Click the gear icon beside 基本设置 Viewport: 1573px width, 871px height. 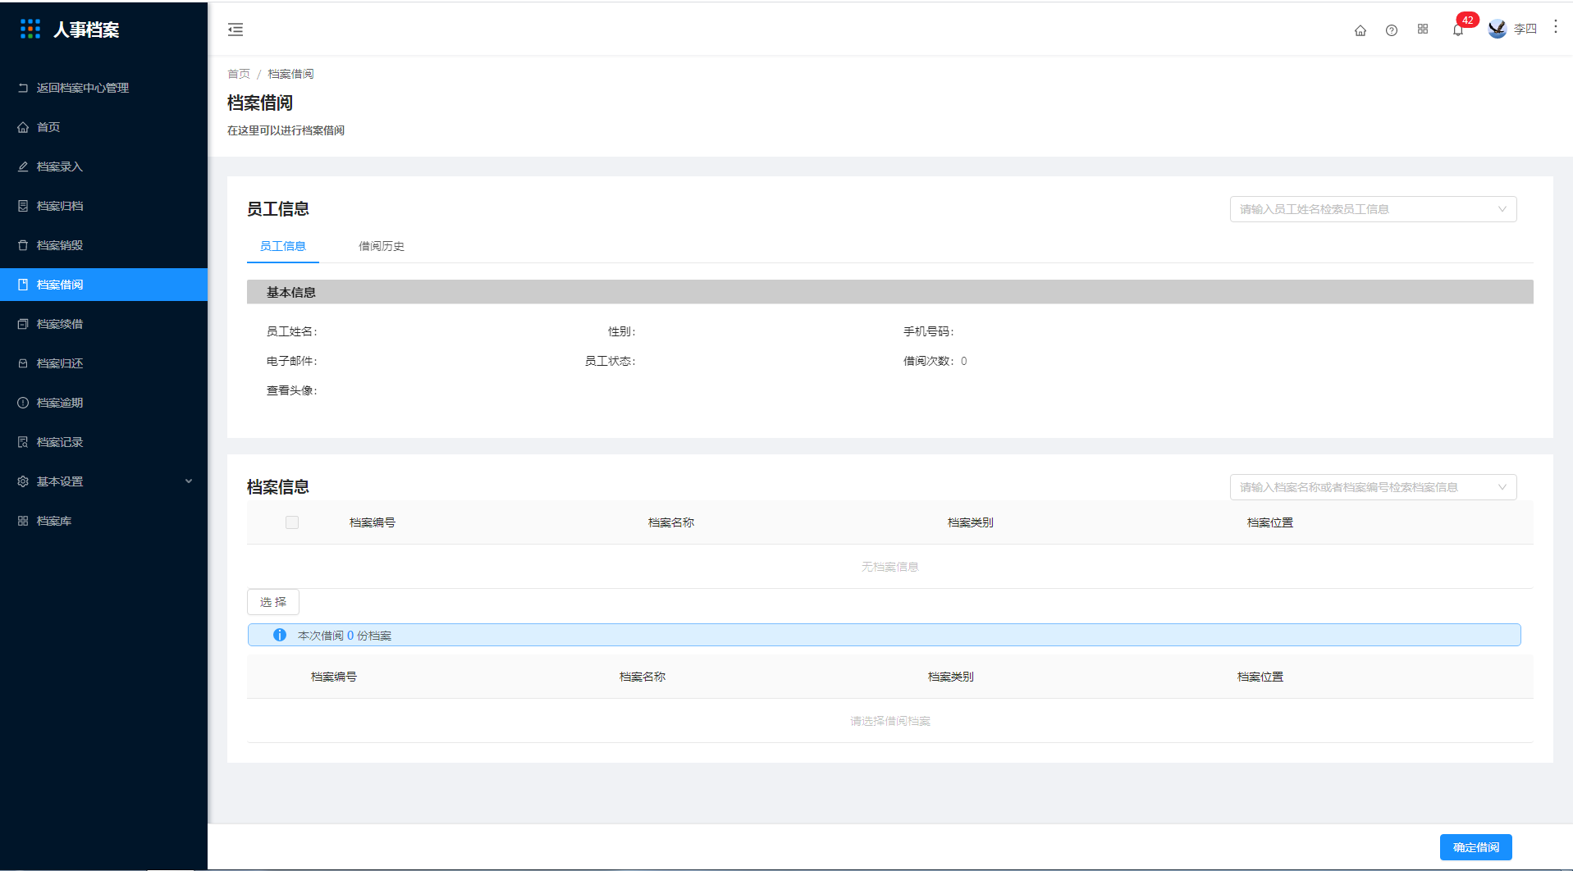tap(23, 481)
